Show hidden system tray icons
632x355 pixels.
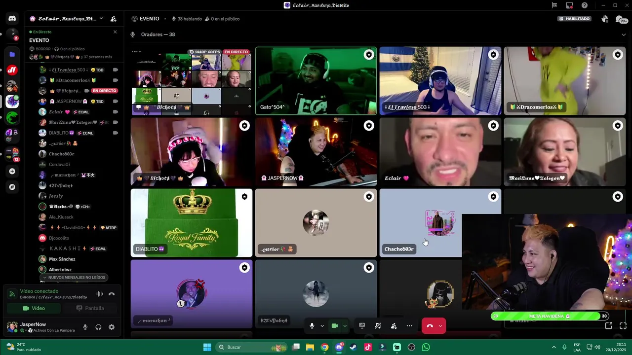click(x=553, y=347)
